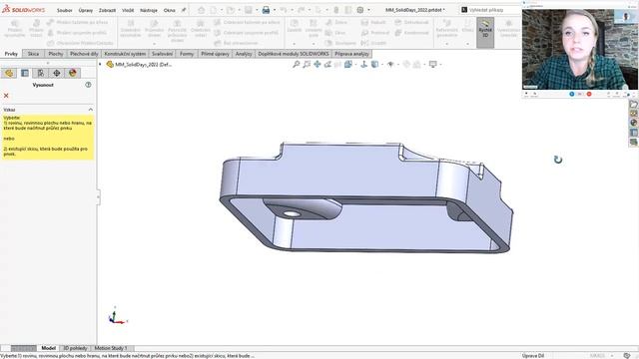Viewport: 639px width, 359px height.
Task: Switch to the Přímé úpravy tab
Action: [x=216, y=54]
